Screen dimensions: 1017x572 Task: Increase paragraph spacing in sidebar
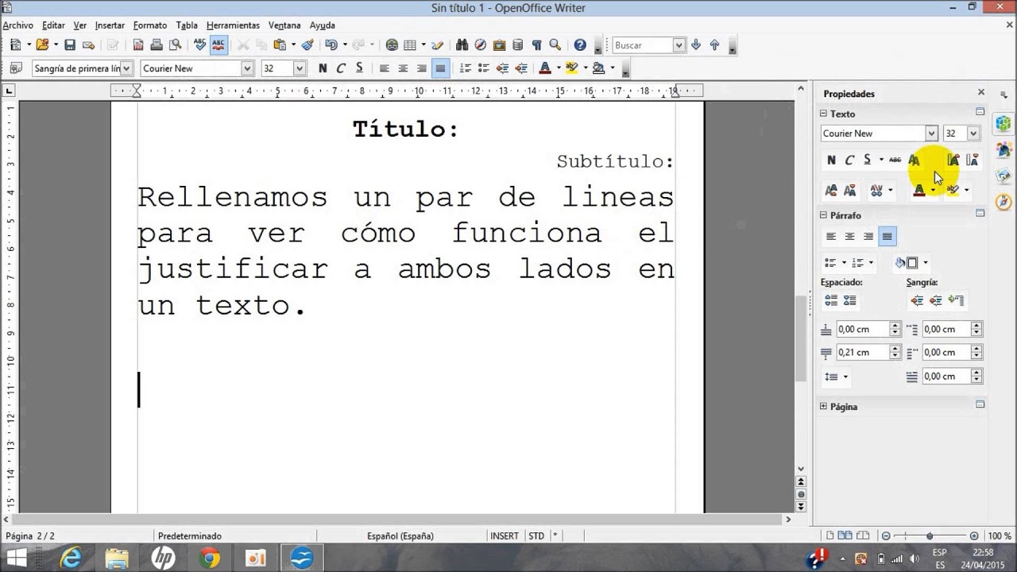coord(831,300)
